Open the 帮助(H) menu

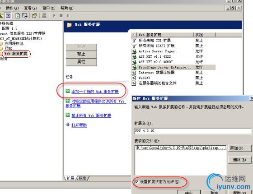67,8
